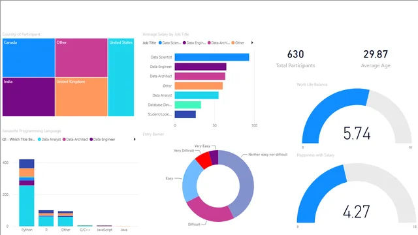This screenshot has height=235, width=418.
Task: Click the 4.27 gauge value
Action: click(357, 211)
